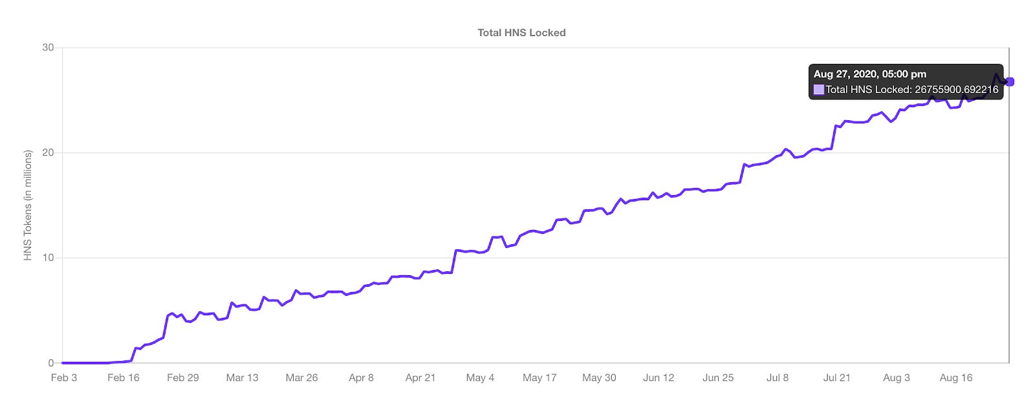The width and height of the screenshot is (1035, 416).
Task: Click the 'HNS Tokens (in millions)' axis title
Action: coord(28,205)
